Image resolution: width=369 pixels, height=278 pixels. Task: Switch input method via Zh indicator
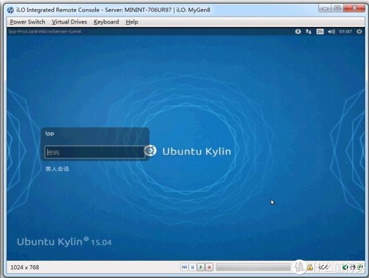click(320, 31)
